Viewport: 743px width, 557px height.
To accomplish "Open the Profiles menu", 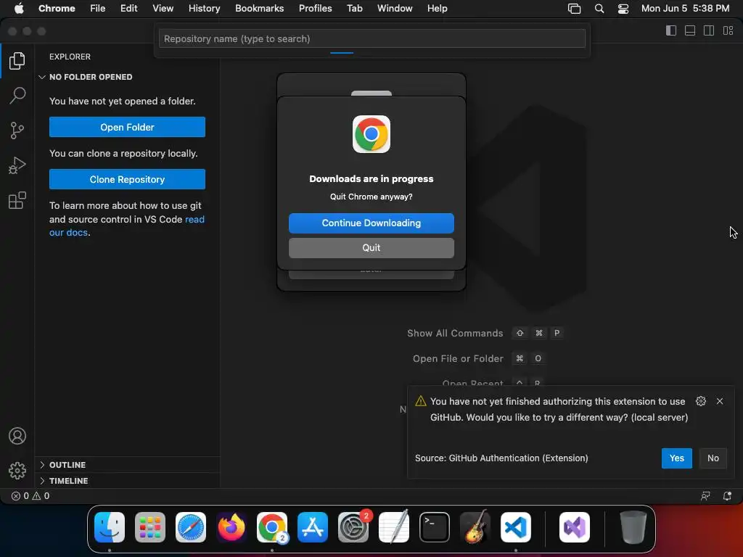I will (315, 8).
